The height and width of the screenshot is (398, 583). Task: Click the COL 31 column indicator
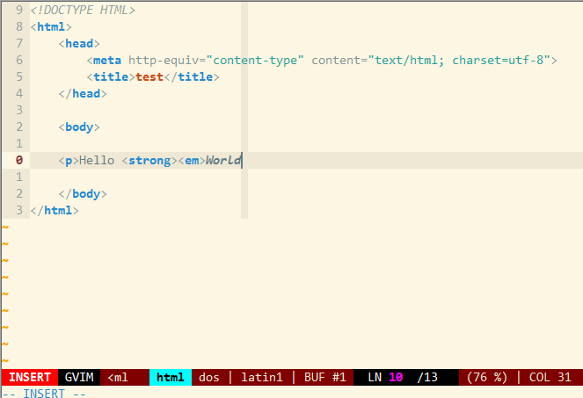tap(550, 377)
